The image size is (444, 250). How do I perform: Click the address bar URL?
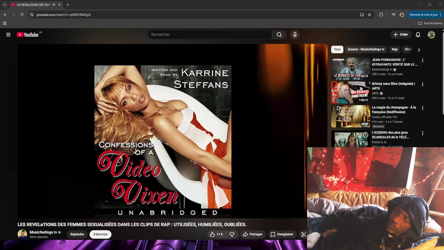pyautogui.click(x=63, y=15)
